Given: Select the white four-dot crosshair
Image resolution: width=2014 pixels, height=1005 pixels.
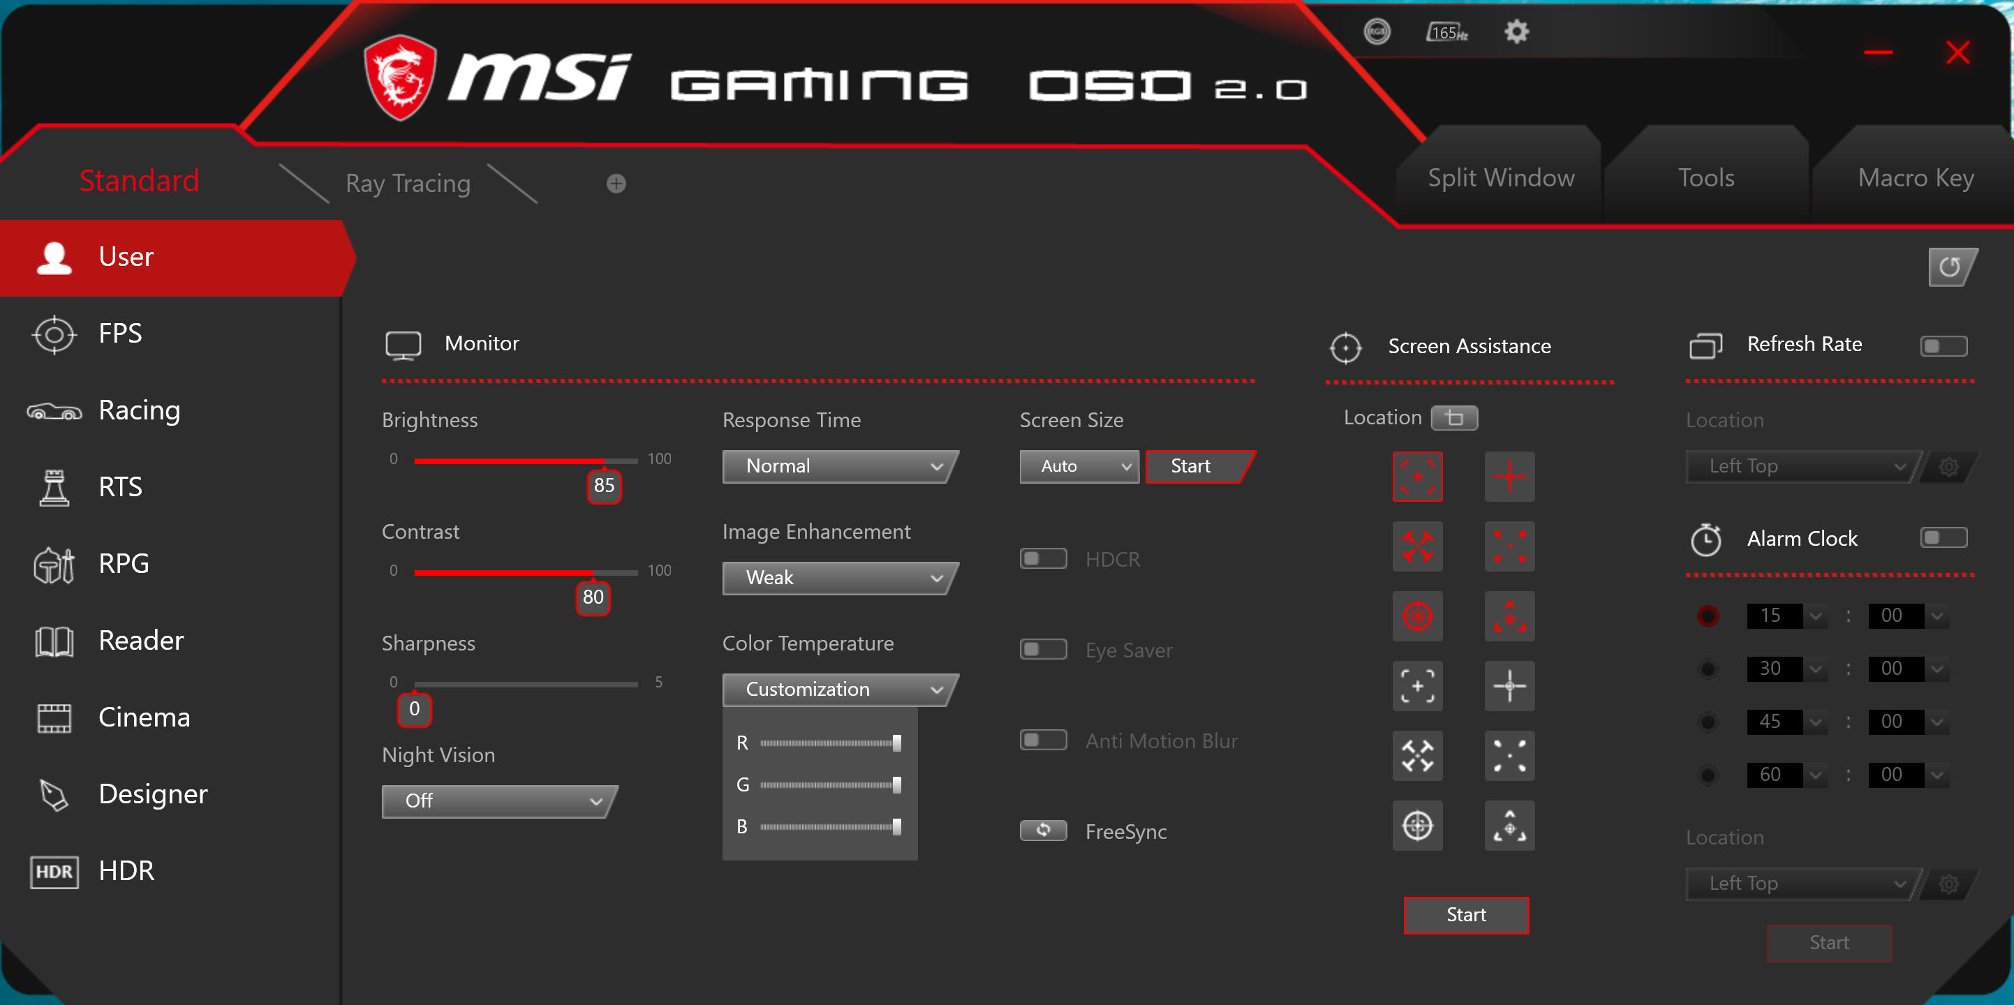Looking at the screenshot, I should [1510, 756].
